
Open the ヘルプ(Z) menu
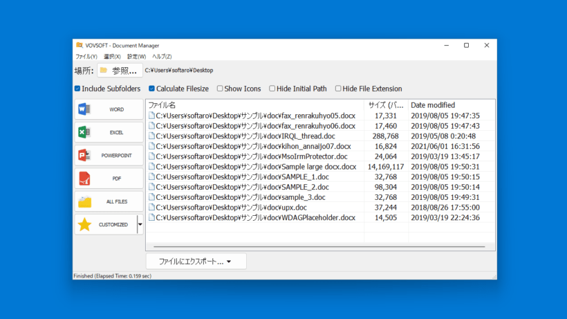[162, 57]
